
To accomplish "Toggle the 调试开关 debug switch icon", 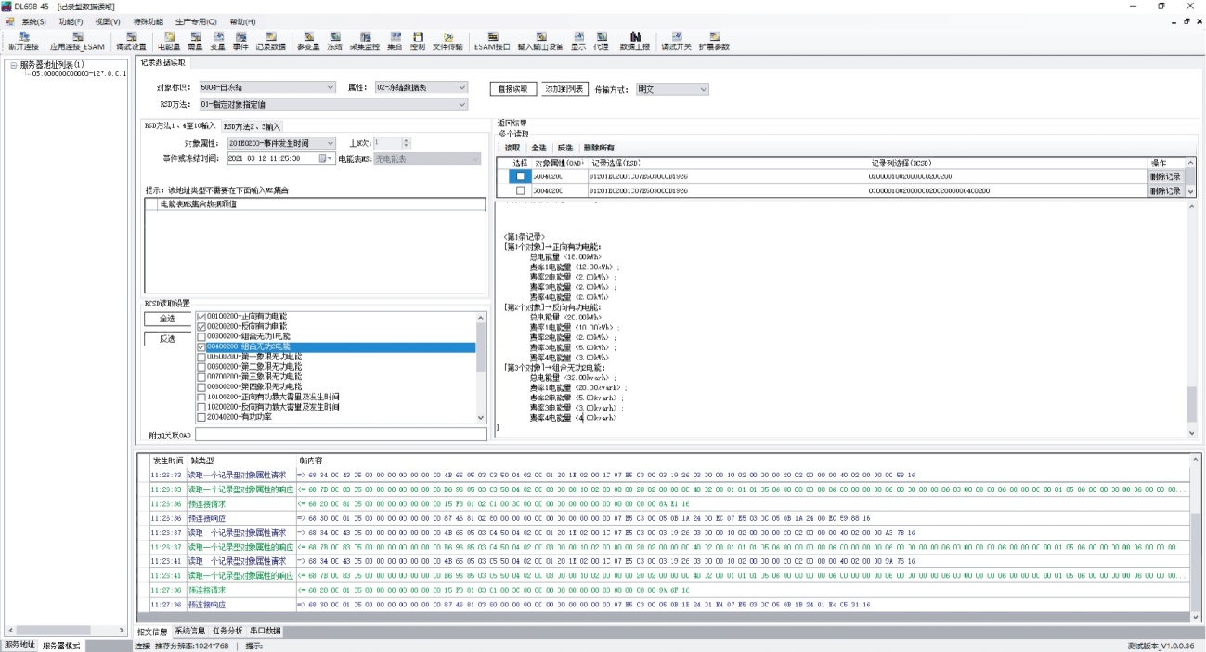I will (x=676, y=41).
